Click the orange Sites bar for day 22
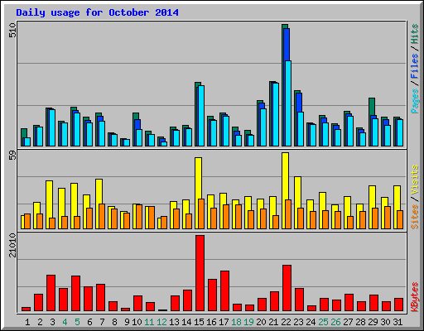Screen dimensions: 424x331 click(x=288, y=214)
